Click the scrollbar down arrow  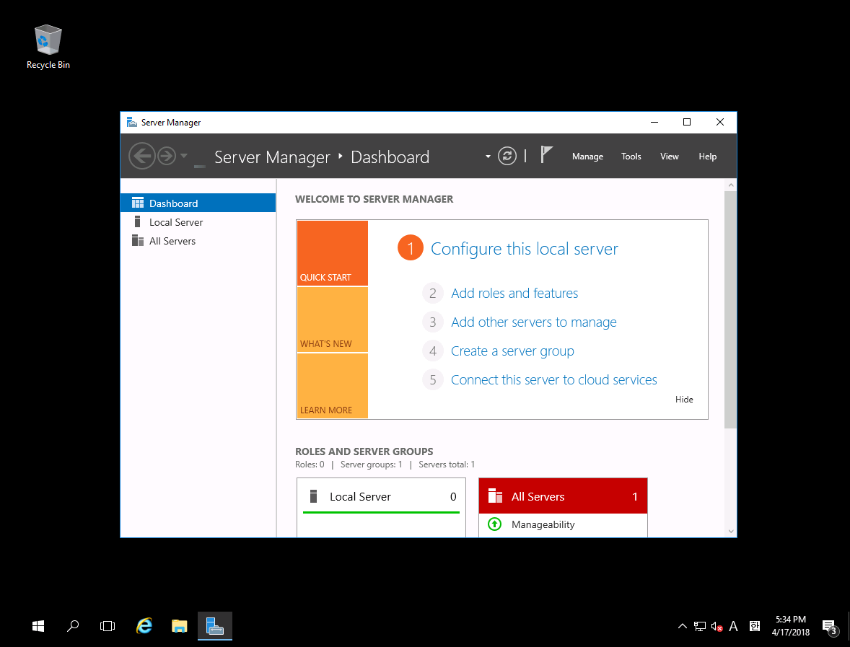[731, 531]
